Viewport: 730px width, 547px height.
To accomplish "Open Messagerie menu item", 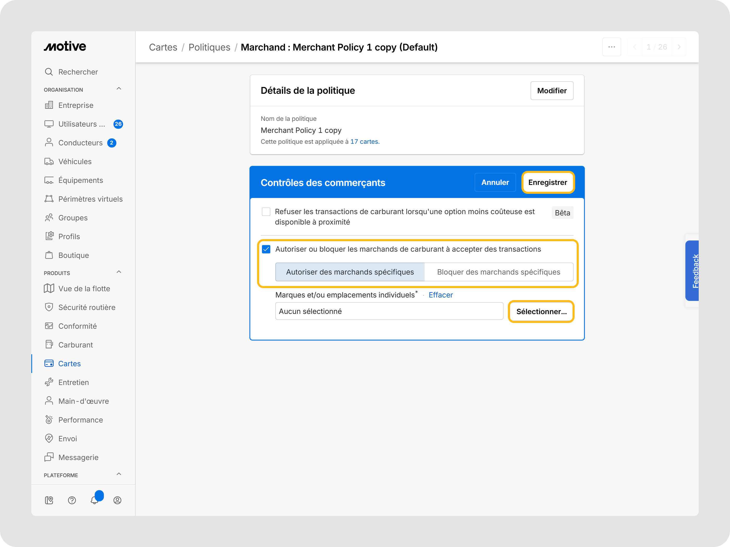I will coord(78,457).
